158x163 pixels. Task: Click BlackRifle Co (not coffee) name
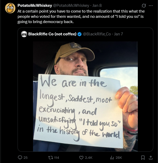coord(52,34)
